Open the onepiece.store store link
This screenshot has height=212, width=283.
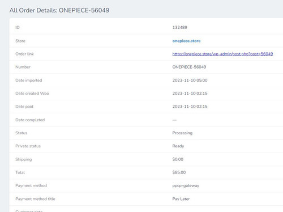186,41
